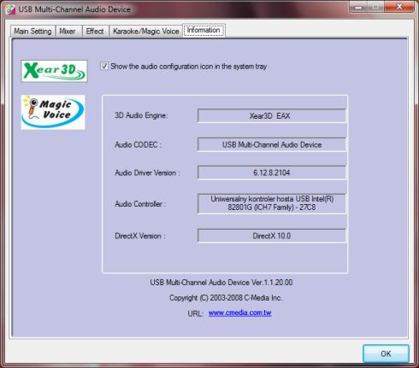
Task: Click the Xear 3D logo icon
Action: [54, 71]
